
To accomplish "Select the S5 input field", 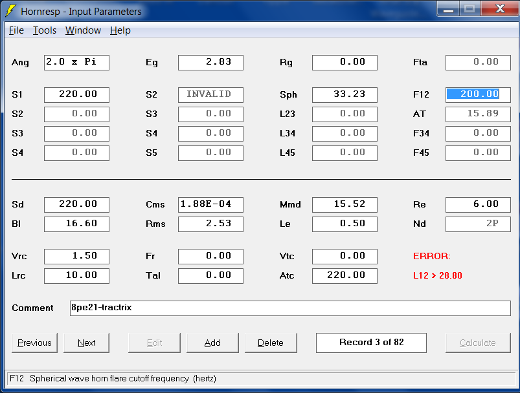I will pyautogui.click(x=210, y=153).
